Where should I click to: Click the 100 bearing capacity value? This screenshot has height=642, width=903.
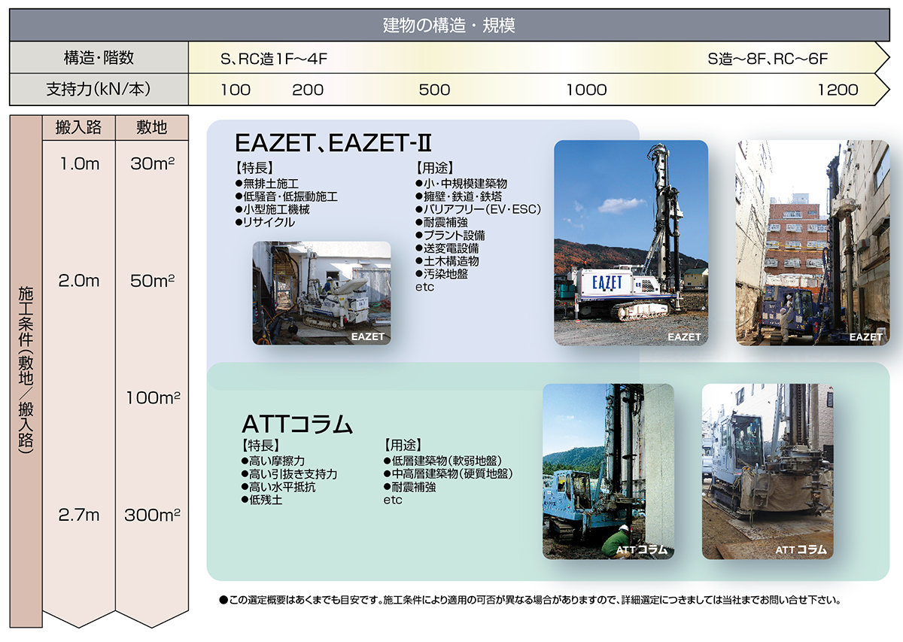(236, 90)
